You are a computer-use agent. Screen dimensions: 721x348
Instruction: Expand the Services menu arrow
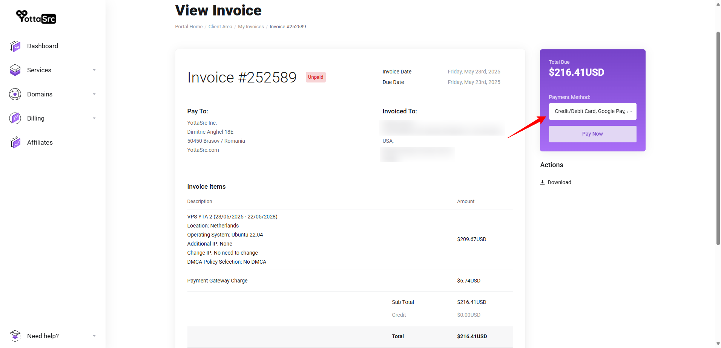[94, 70]
